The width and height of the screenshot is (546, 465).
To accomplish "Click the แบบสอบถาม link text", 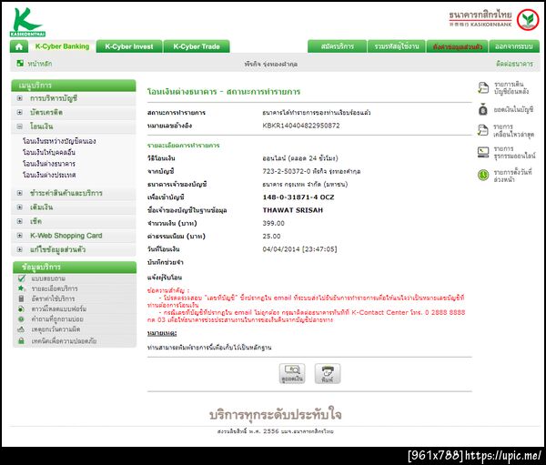I will pos(48,278).
